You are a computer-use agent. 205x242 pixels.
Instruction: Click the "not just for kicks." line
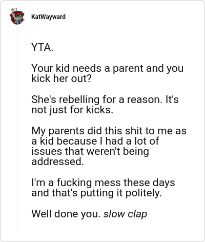pos(72,110)
